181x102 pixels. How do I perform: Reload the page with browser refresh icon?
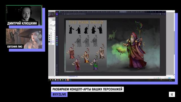(x=63, y=14)
